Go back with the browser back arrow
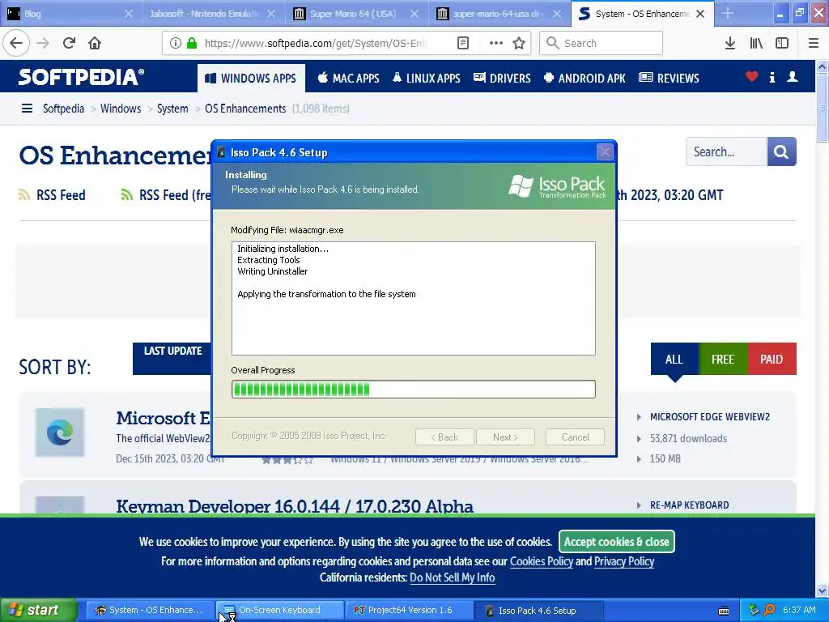The width and height of the screenshot is (829, 622). click(x=16, y=43)
